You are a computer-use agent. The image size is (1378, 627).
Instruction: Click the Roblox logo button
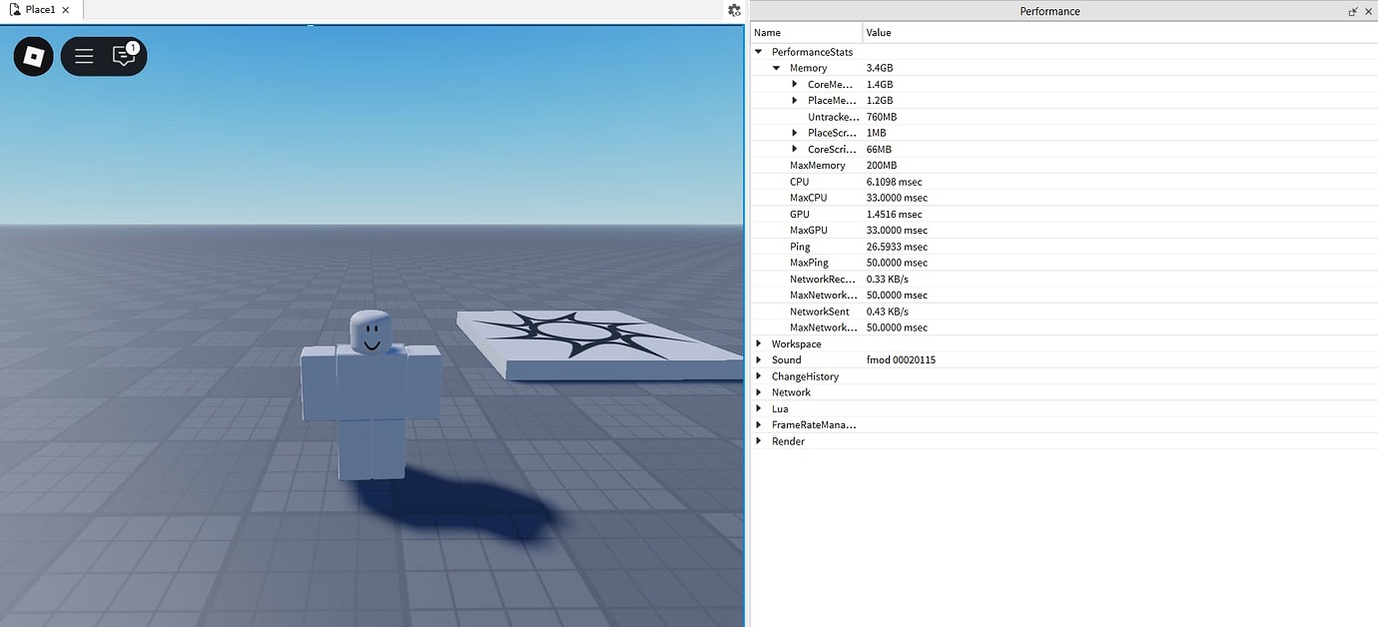32,56
